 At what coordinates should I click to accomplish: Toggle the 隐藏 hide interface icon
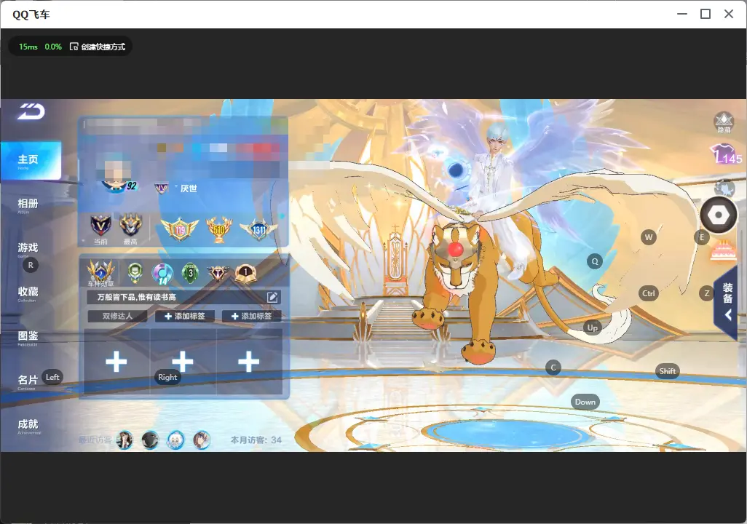tap(724, 122)
